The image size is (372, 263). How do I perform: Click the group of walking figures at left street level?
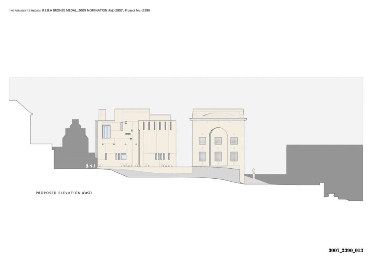(91, 166)
